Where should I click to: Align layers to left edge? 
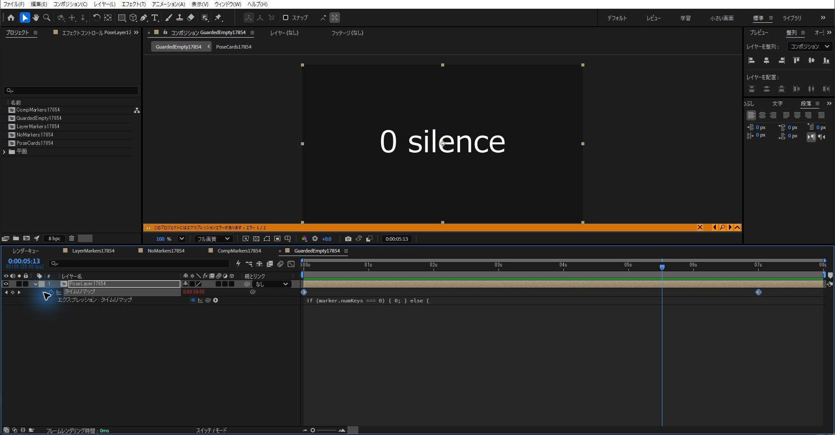click(x=752, y=60)
